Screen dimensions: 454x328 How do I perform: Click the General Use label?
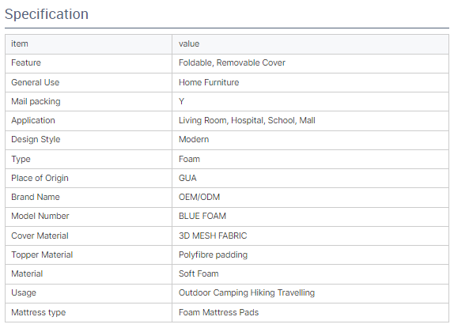pyautogui.click(x=36, y=82)
